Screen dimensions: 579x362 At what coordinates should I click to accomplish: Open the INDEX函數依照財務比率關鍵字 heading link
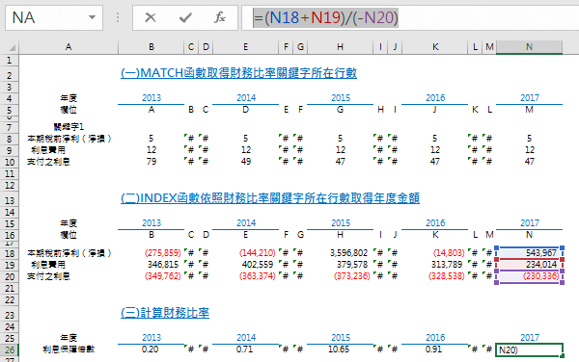[x=270, y=198]
